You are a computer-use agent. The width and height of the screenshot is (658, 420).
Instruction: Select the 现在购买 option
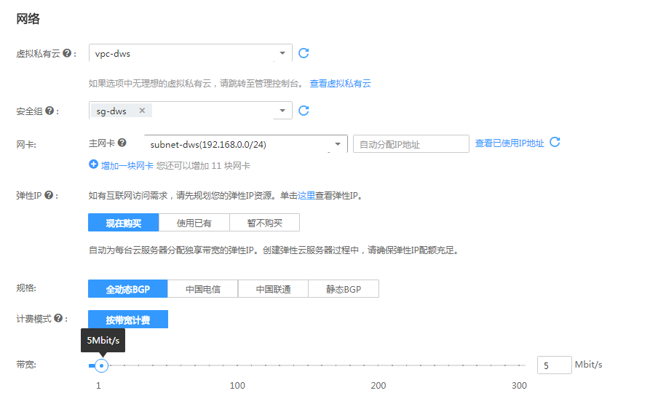click(x=122, y=222)
